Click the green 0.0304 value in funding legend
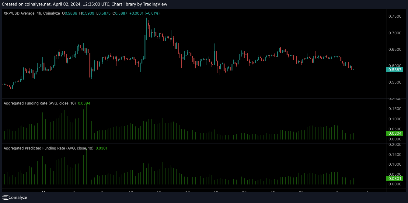408x203 pixels. tap(84, 103)
